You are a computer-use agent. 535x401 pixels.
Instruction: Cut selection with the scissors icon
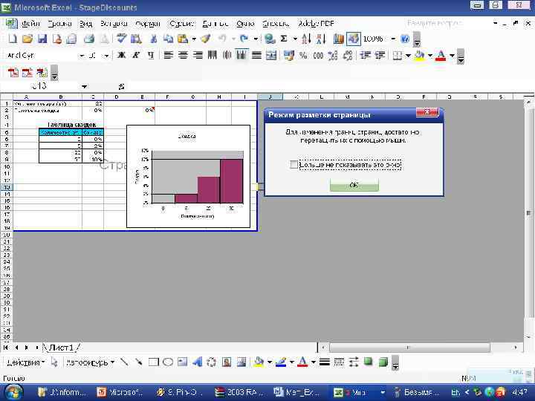pos(154,39)
